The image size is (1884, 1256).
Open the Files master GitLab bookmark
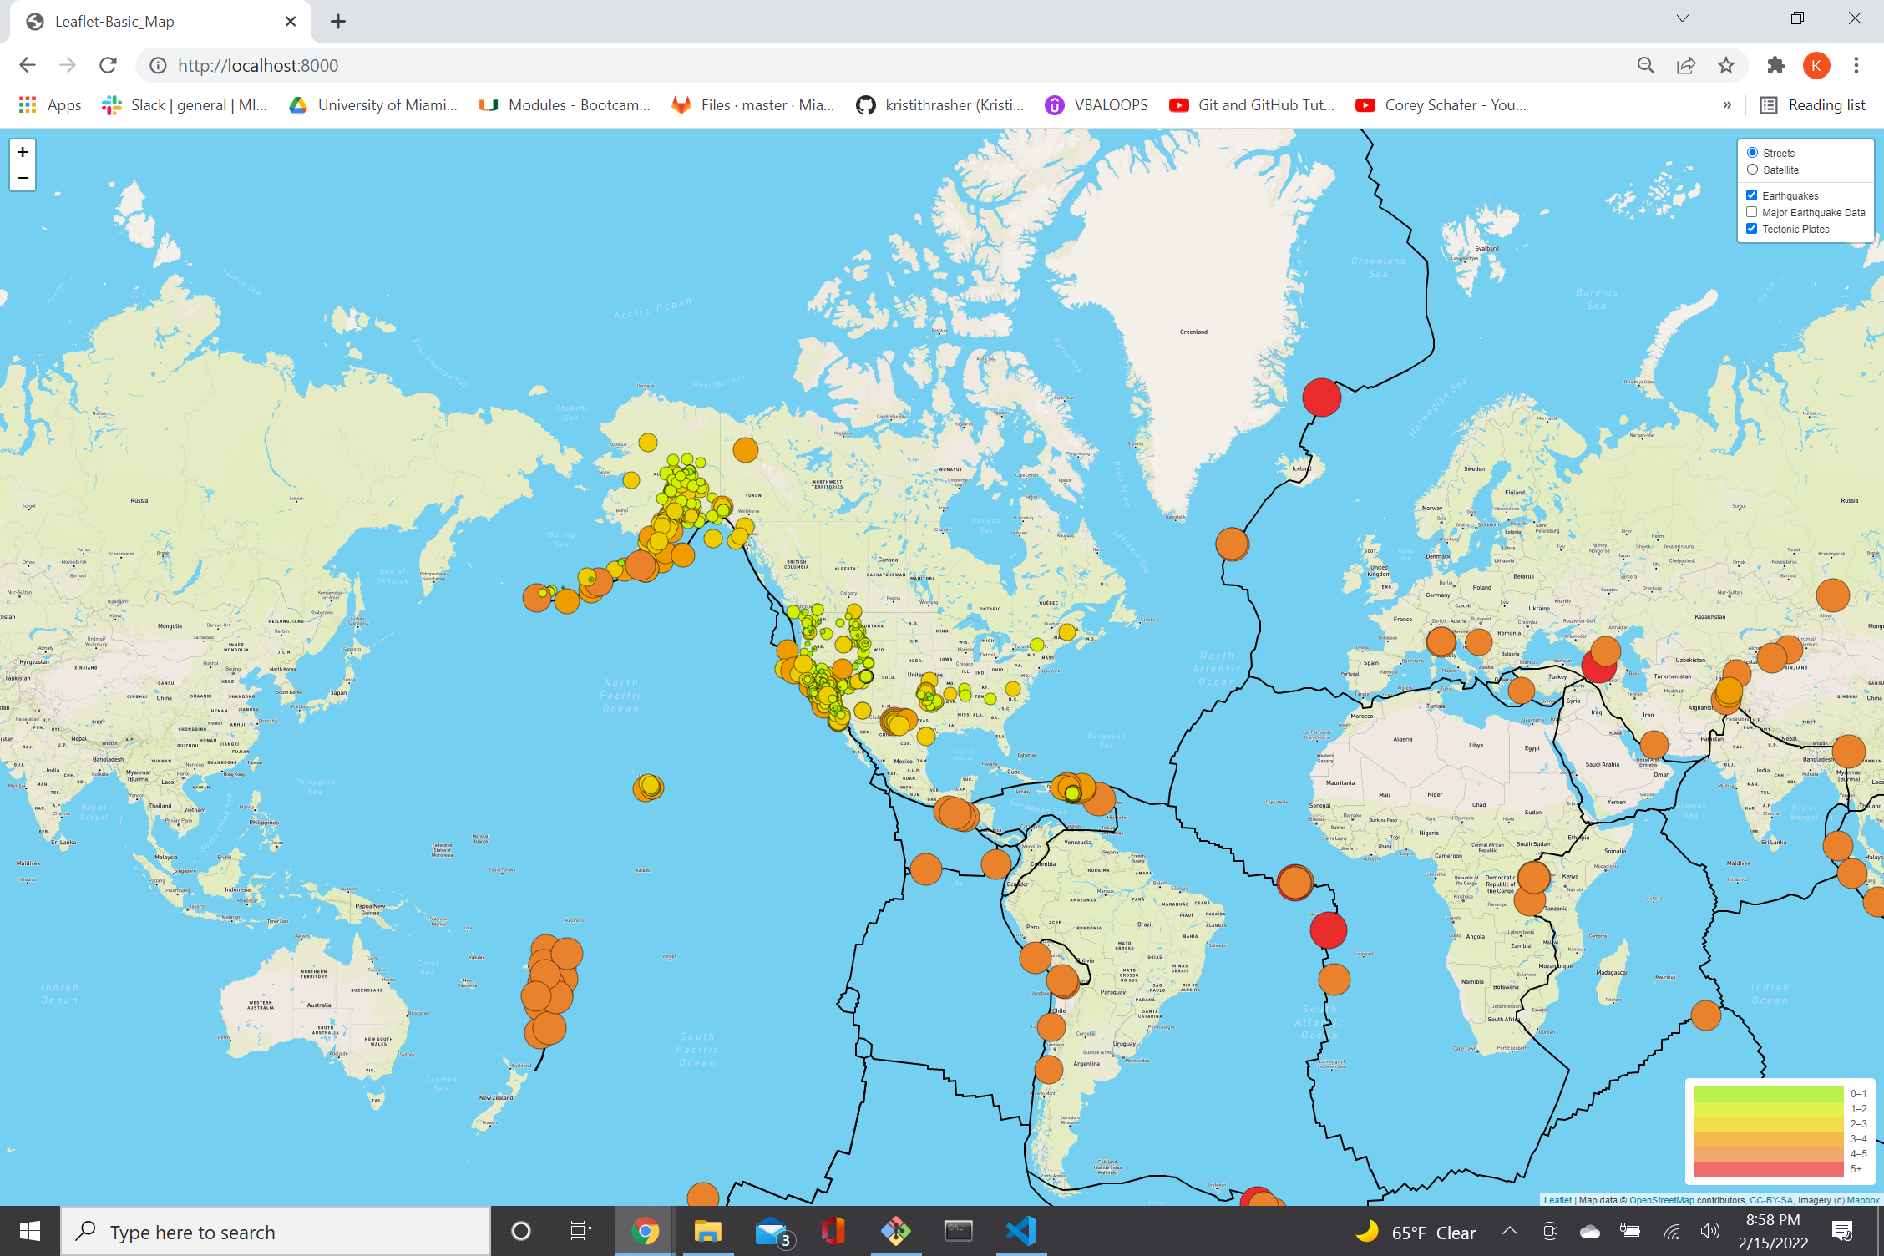pyautogui.click(x=752, y=105)
